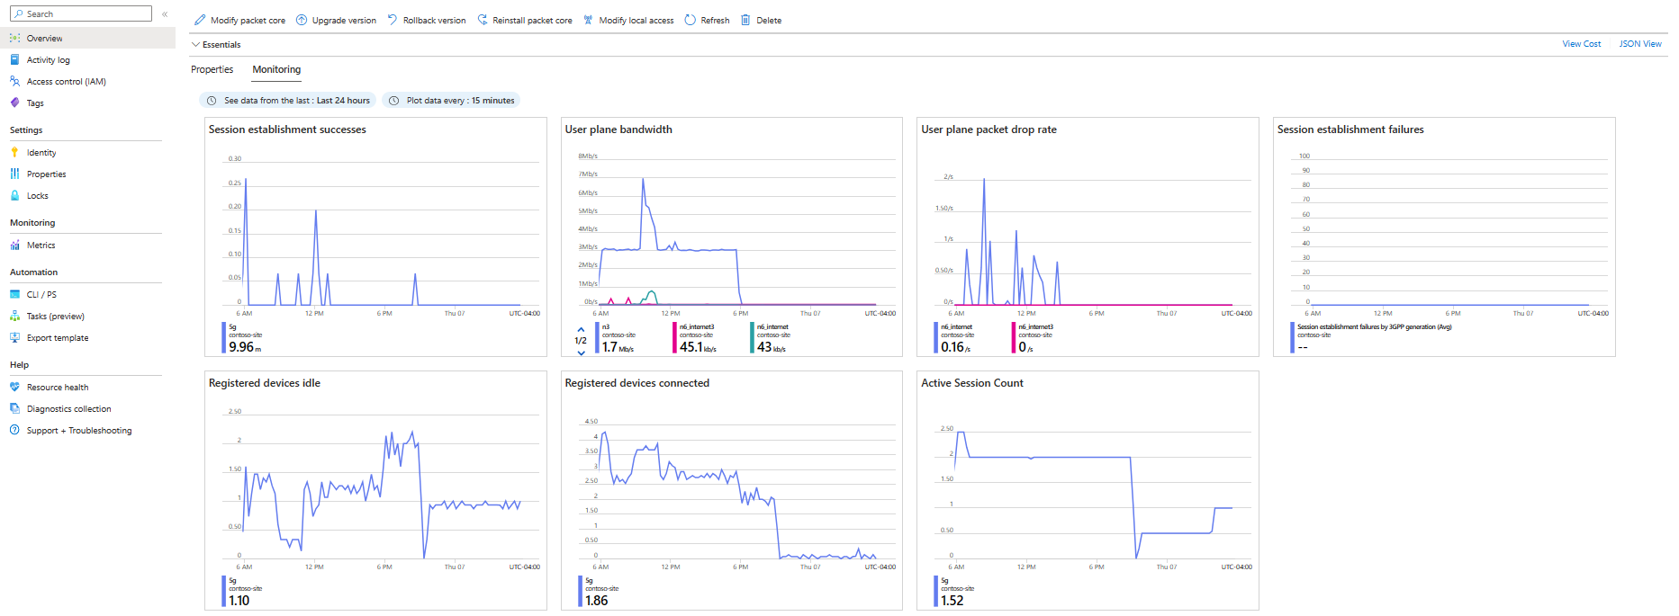1679x616 pixels.
Task: Click the Refresh icon in toolbar
Action: coord(691,20)
